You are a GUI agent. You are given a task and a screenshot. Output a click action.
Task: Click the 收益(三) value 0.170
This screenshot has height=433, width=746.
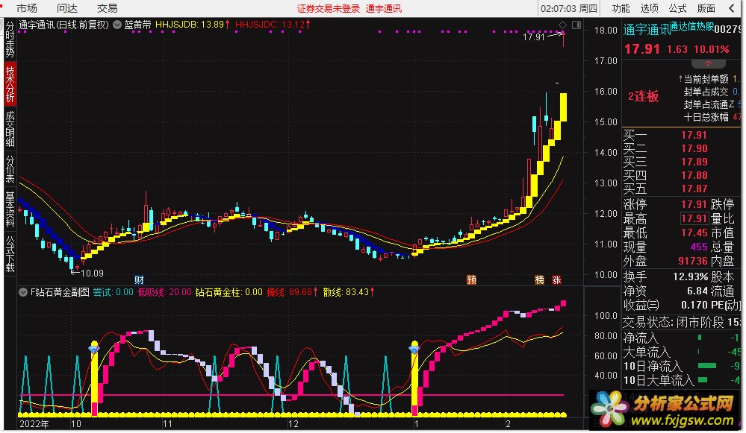pyautogui.click(x=694, y=305)
